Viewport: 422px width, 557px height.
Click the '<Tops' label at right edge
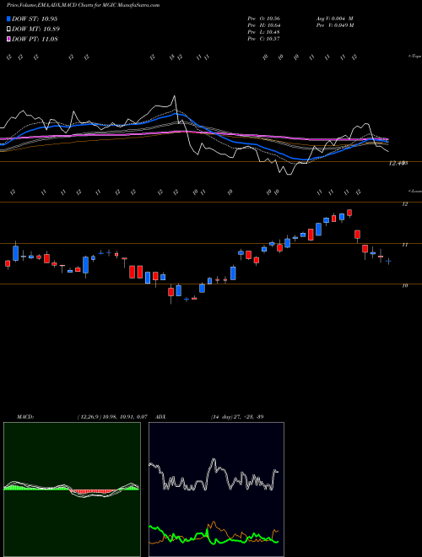[x=414, y=57]
